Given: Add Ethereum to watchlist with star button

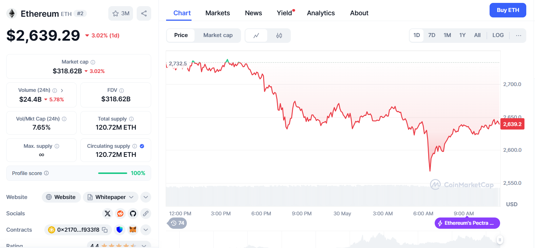Looking at the screenshot, I should point(121,13).
